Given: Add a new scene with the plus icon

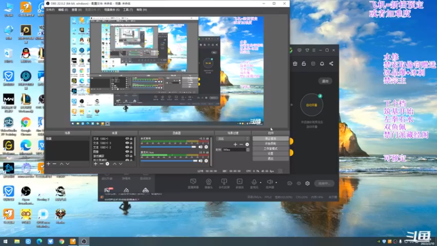Looking at the screenshot, I should [49, 163].
